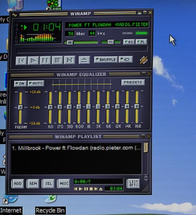Screen dimensions: 196x215
Task: Minimize the main Winamp window
Action: 139,13
